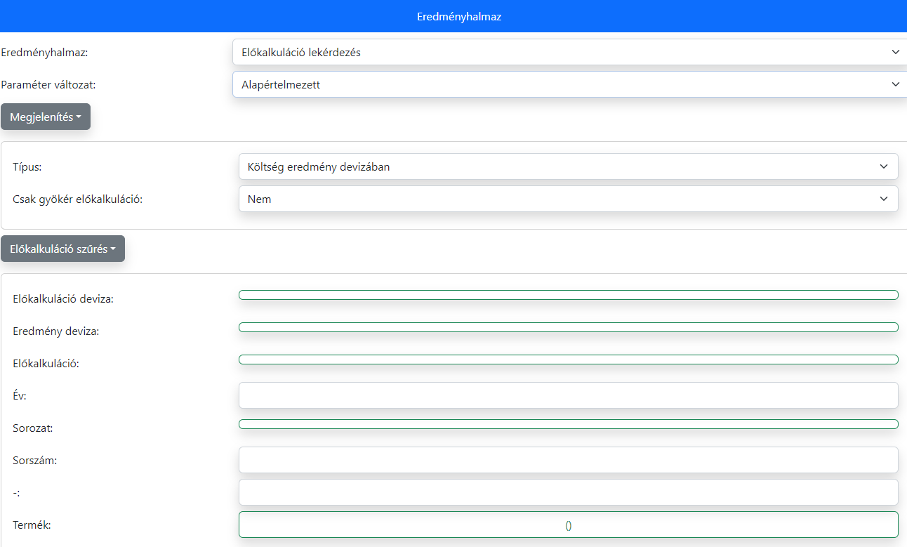Click the "Sorozat:" label
Screen dimensions: 907x547
(x=33, y=428)
